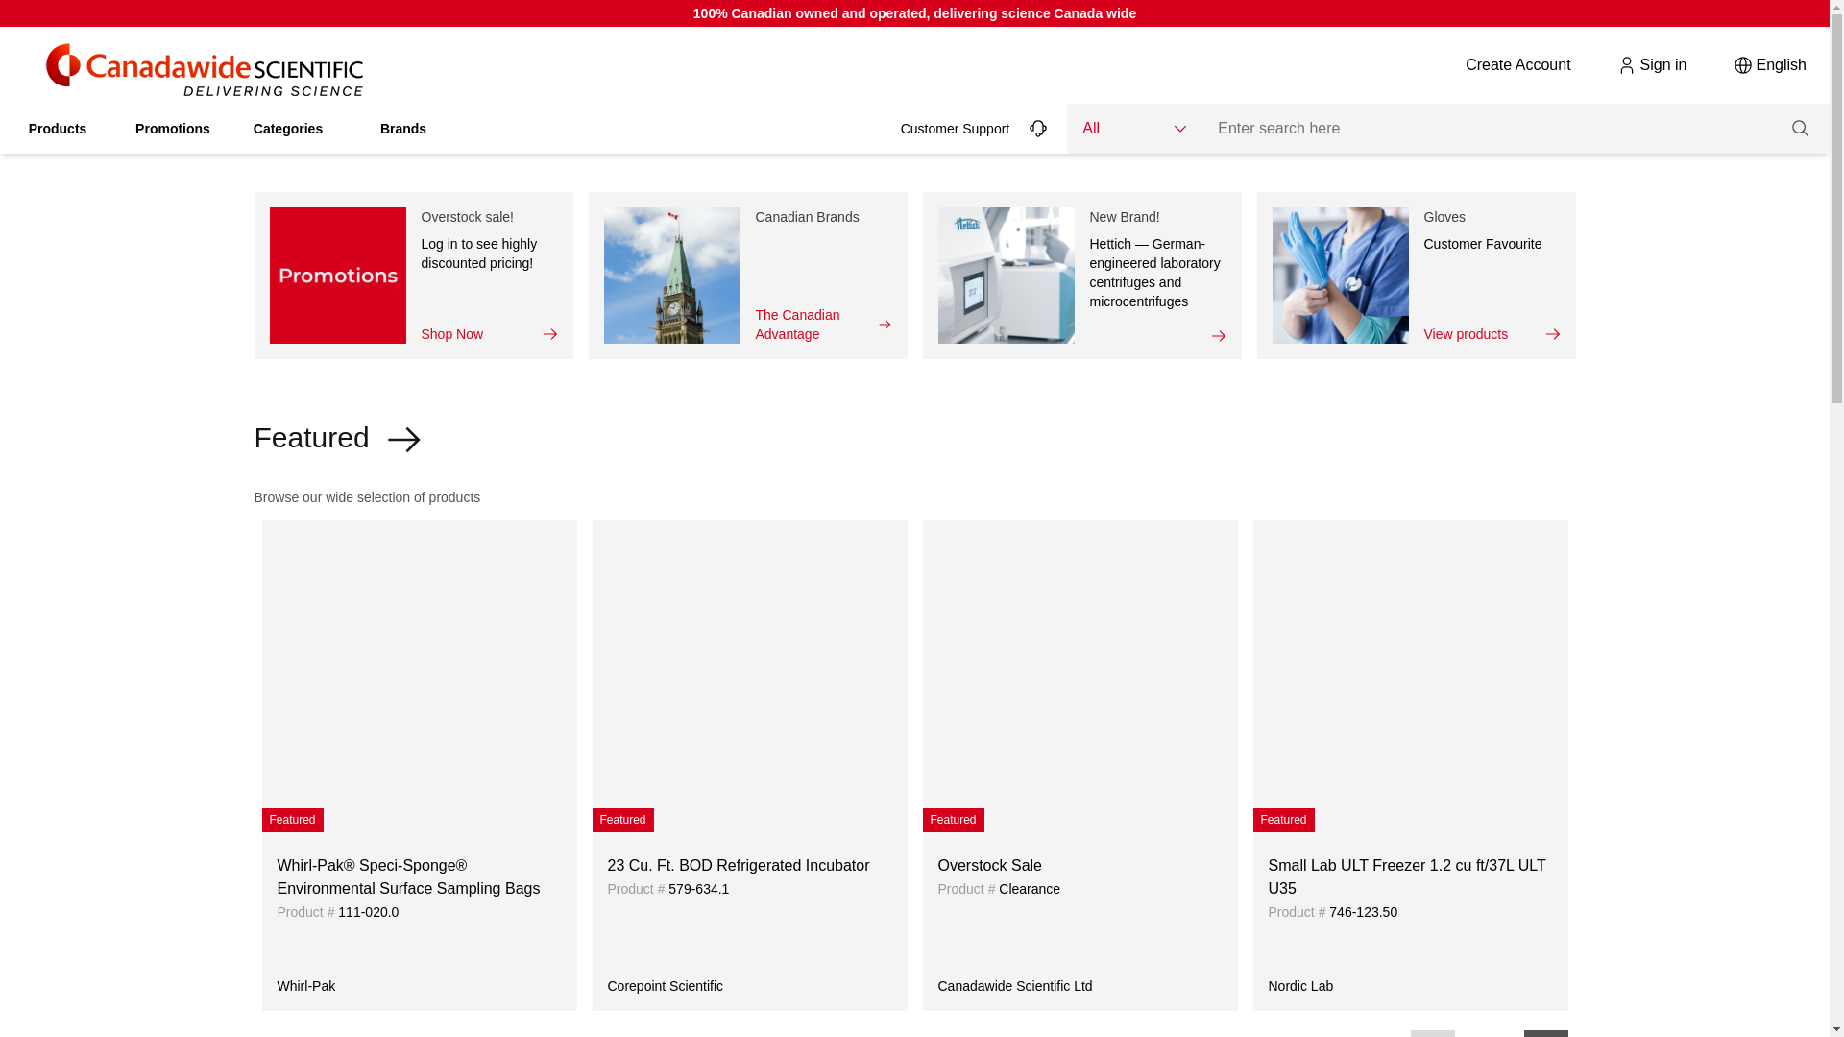Click the Overstock sale! card heading

click(467, 217)
